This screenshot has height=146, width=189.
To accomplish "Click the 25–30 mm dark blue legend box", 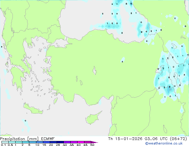I will [x=60, y=142].
